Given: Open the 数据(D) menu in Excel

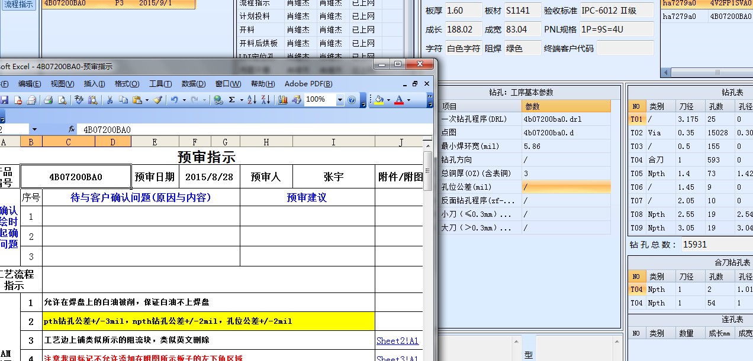Looking at the screenshot, I should pyautogui.click(x=194, y=84).
